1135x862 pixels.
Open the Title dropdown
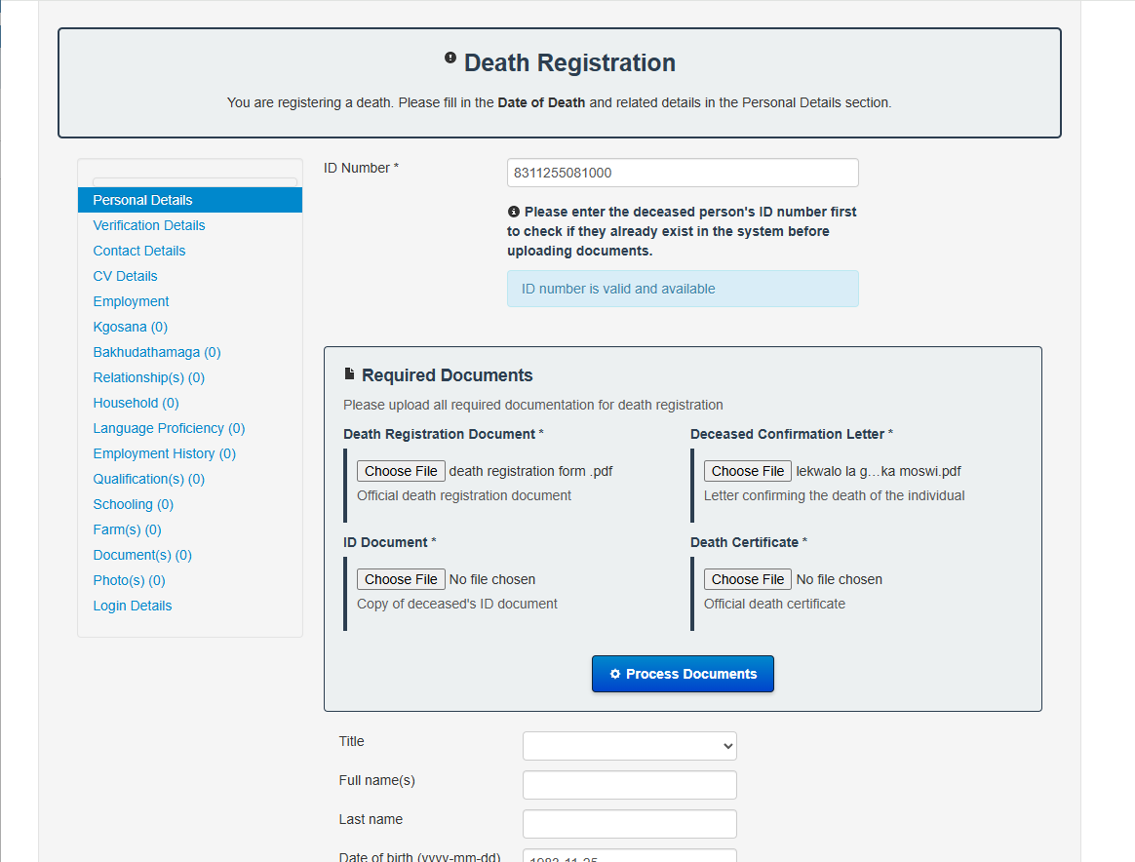click(x=630, y=746)
